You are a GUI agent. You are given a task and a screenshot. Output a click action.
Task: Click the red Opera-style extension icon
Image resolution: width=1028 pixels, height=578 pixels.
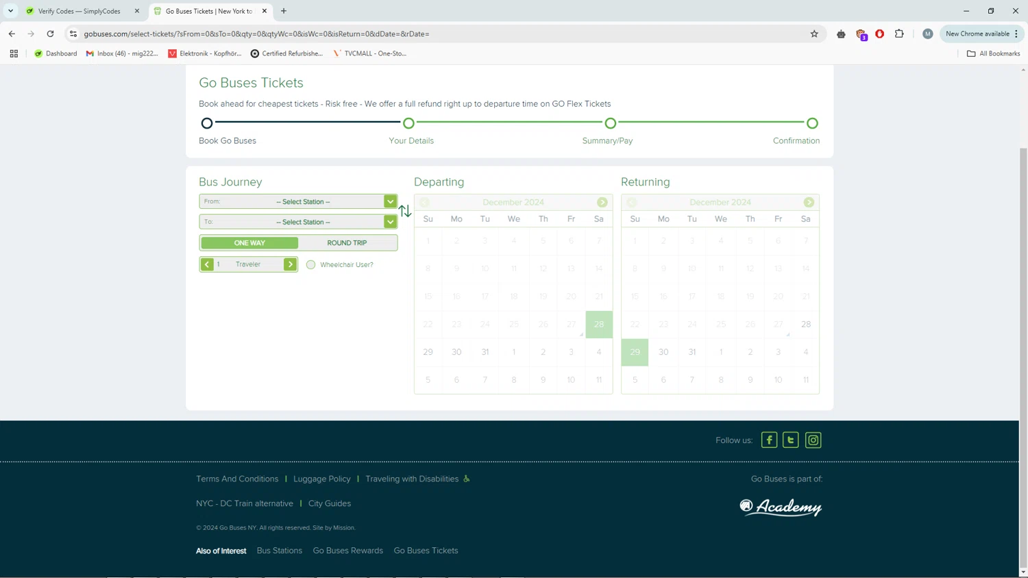880,34
